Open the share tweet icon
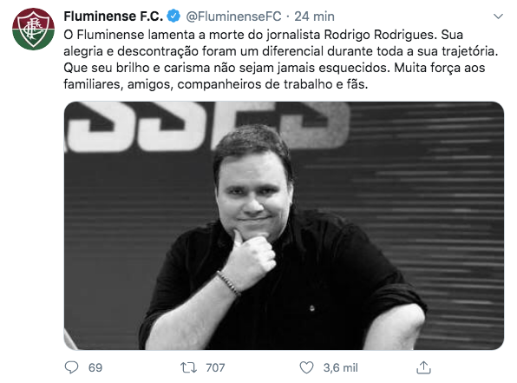517x383 pixels. [x=423, y=367]
